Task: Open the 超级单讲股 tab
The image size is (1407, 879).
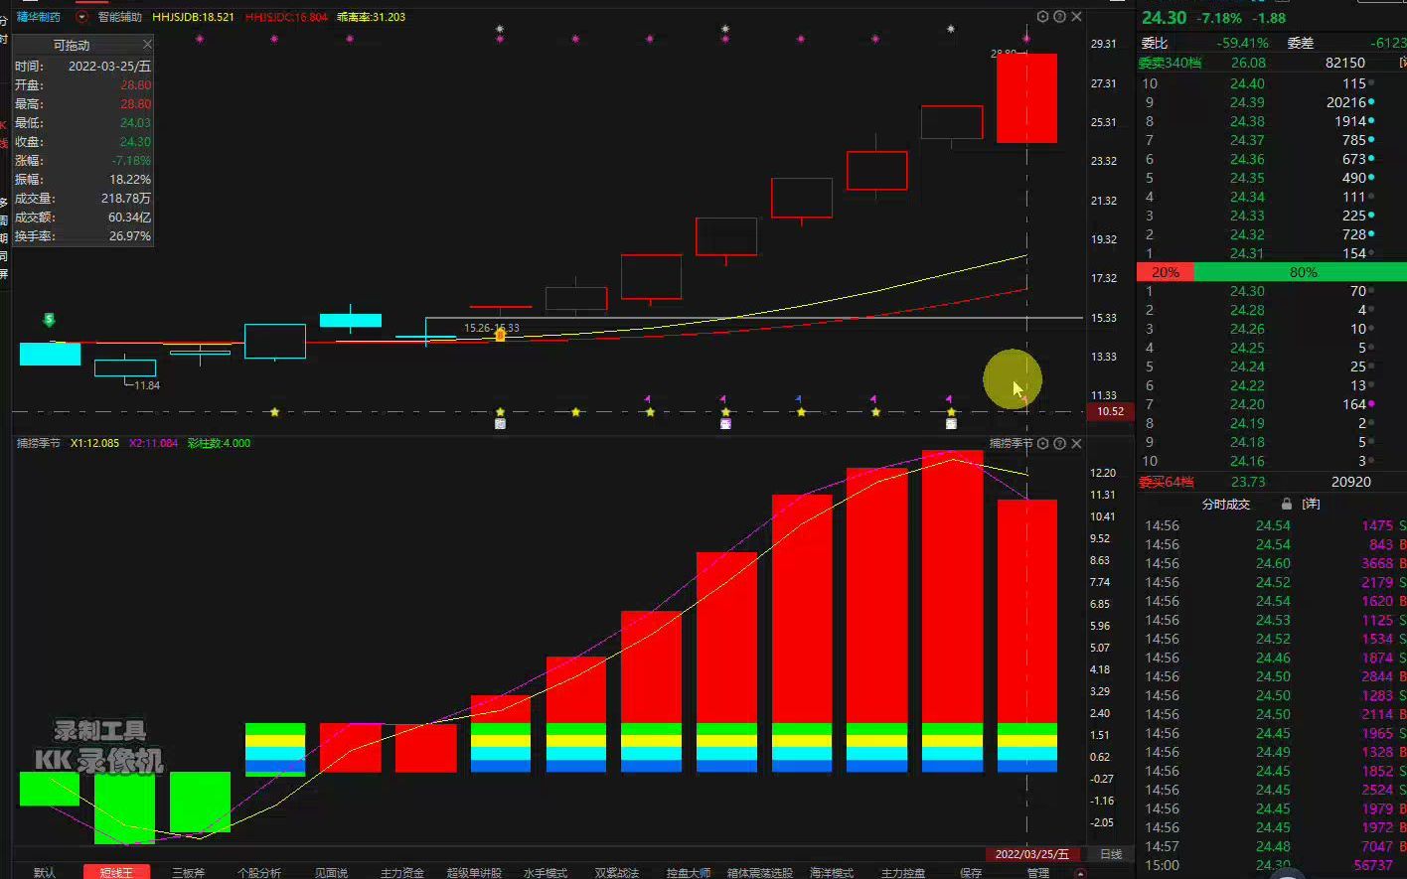Action: [474, 872]
